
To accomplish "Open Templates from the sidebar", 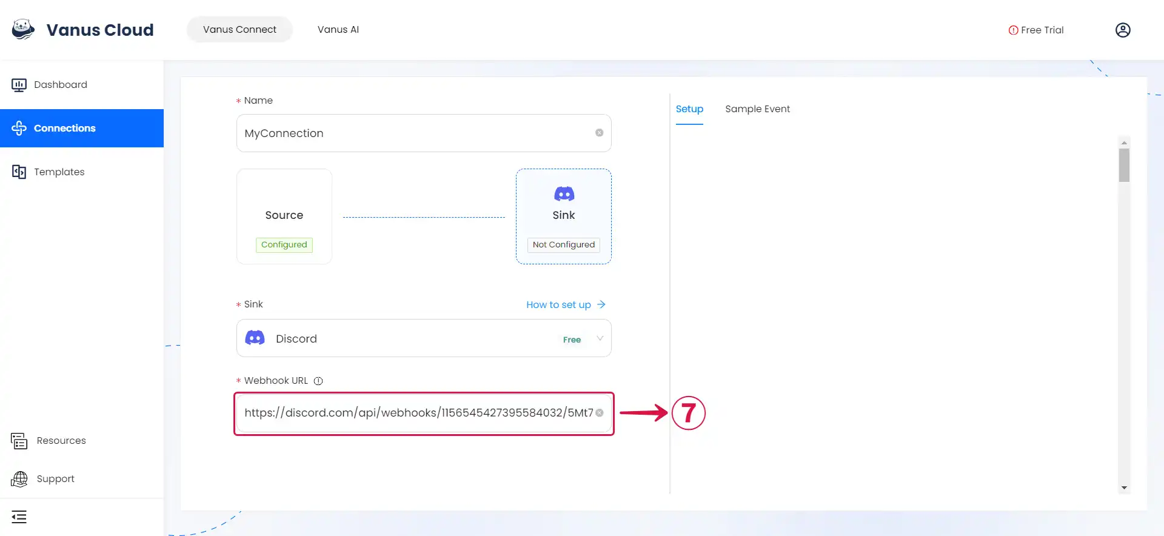I will pos(82,172).
